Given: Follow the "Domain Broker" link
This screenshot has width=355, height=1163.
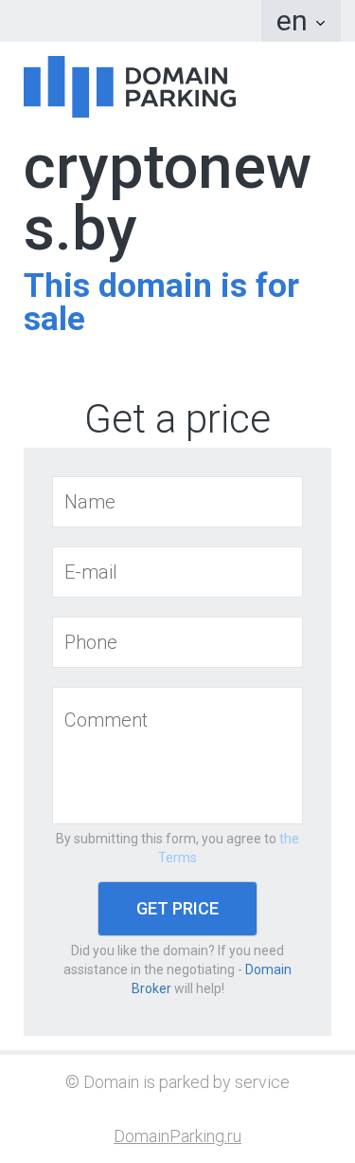Looking at the screenshot, I should coord(210,979).
